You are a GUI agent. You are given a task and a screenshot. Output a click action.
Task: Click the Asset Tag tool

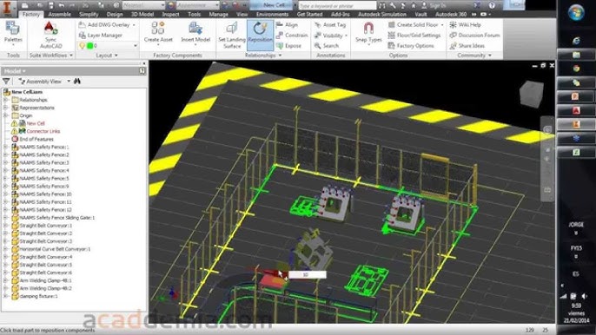[330, 24]
